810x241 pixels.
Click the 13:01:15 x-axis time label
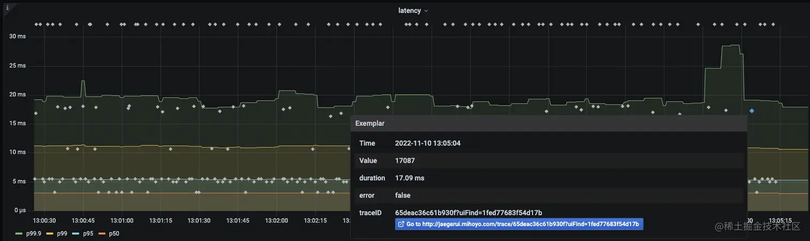click(x=161, y=220)
